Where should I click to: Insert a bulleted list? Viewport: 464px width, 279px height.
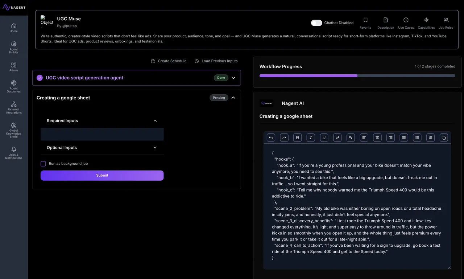pyautogui.click(x=417, y=138)
